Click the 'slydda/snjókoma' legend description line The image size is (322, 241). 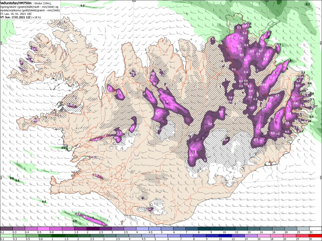coord(30,10)
